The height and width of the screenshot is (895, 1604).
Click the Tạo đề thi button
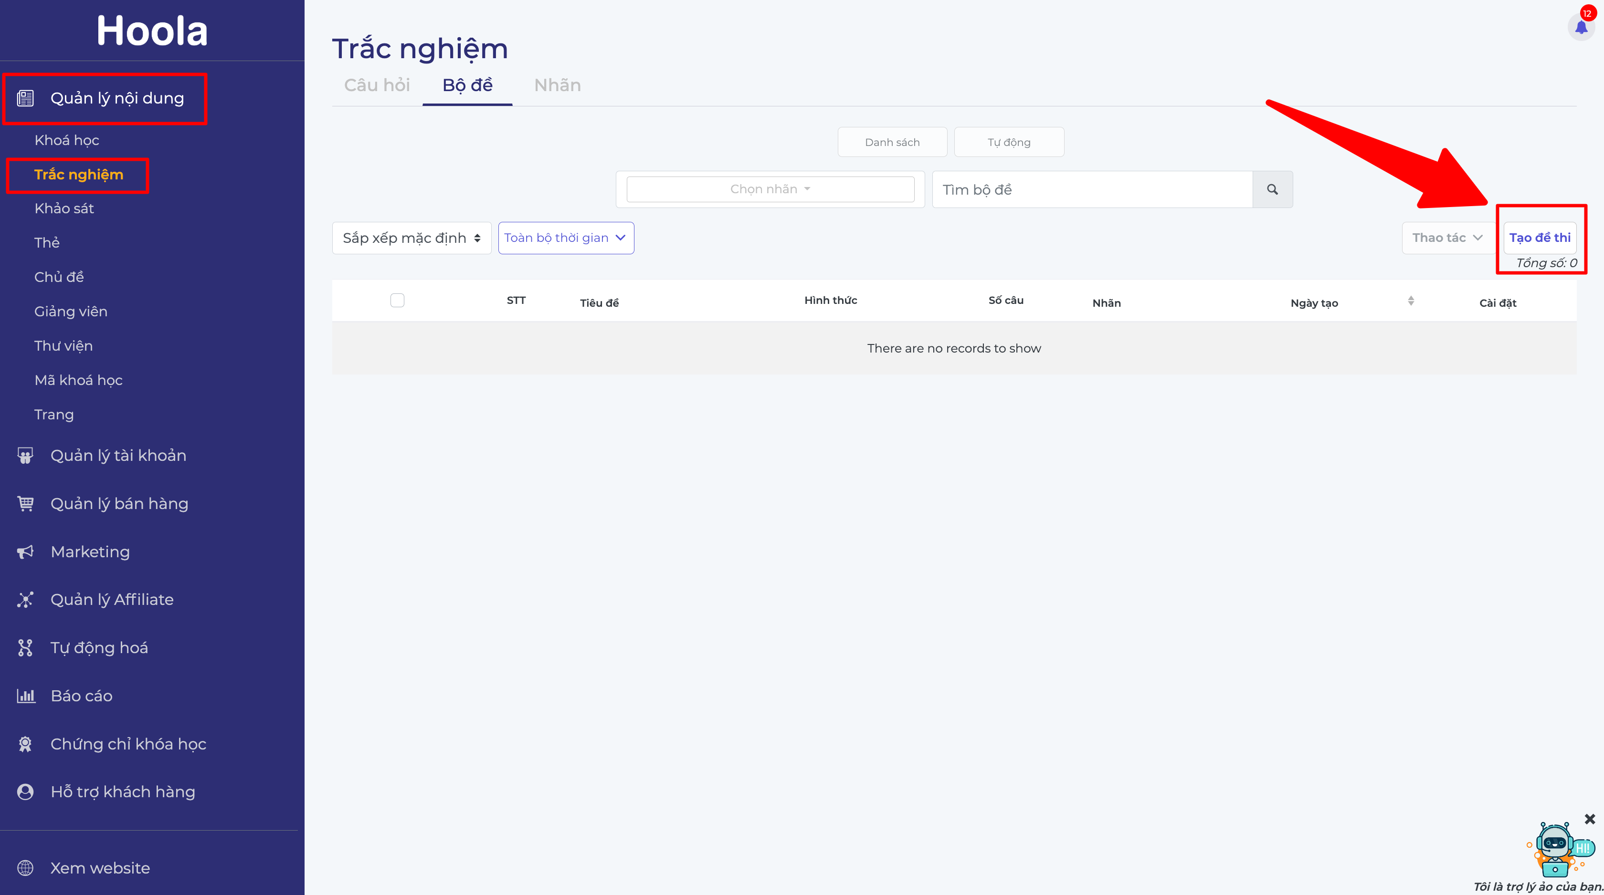click(1540, 238)
